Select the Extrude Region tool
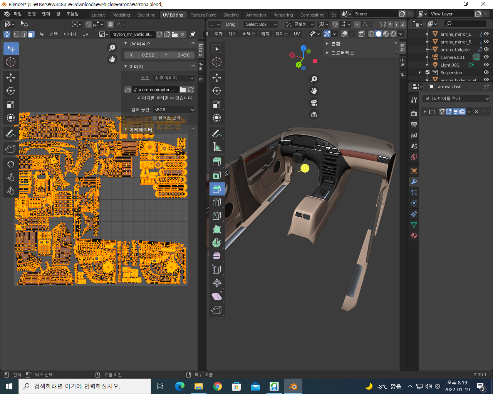Image resolution: width=493 pixels, height=394 pixels. (x=217, y=162)
